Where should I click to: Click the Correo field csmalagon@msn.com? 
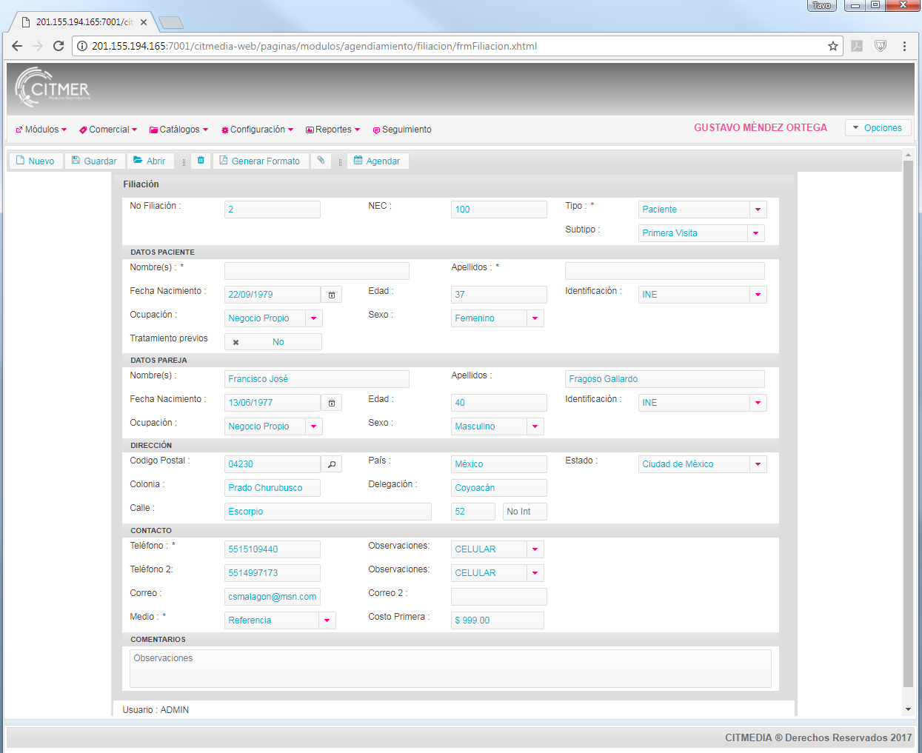273,597
